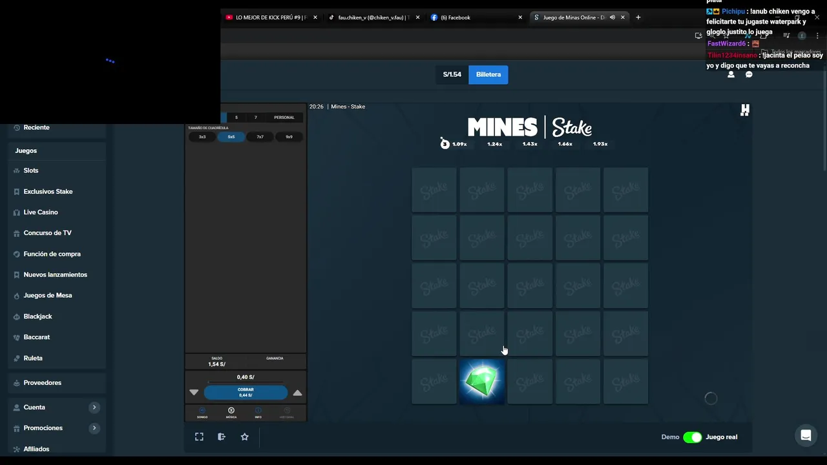Screen dimensions: 827x465
Task: Open the Historial icon in game panel
Action: [287, 412]
